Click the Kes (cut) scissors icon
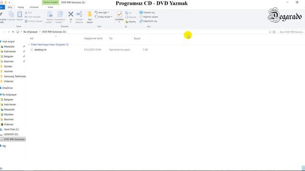Viewport: 305px width, 171px height. click(26, 13)
